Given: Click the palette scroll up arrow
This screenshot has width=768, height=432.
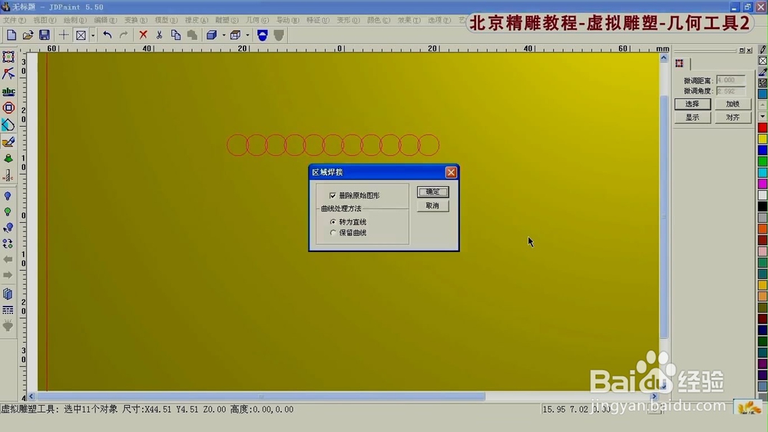Looking at the screenshot, I should 763,105.
